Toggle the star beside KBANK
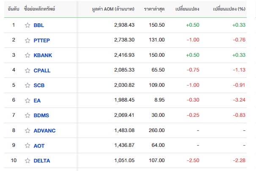 (x=28, y=55)
